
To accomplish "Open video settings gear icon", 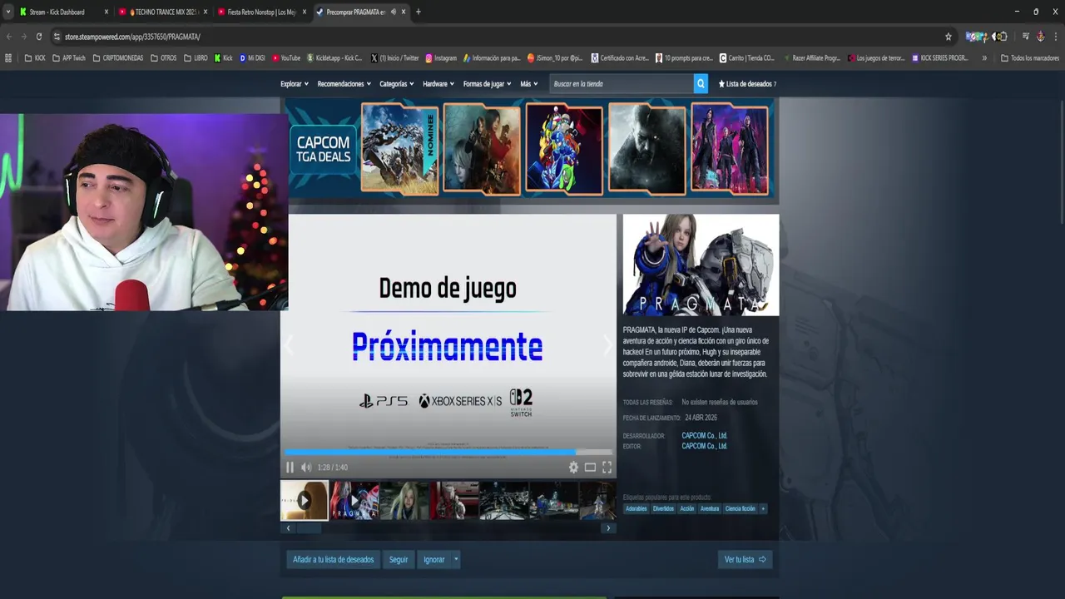I will pyautogui.click(x=573, y=468).
